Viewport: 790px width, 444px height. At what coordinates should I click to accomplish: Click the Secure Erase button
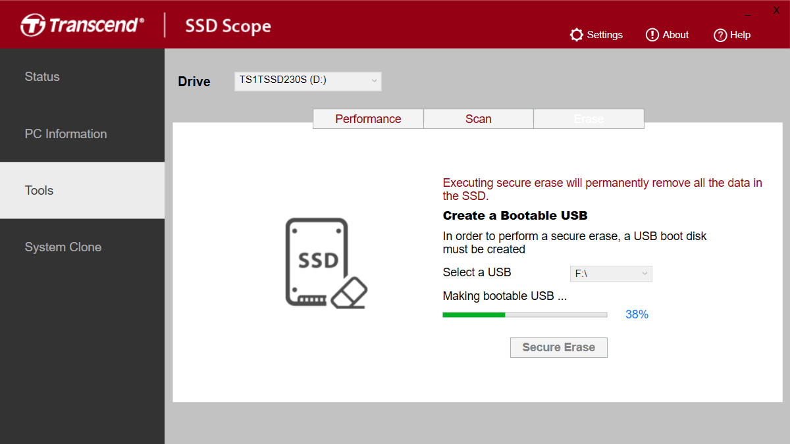[x=559, y=347]
